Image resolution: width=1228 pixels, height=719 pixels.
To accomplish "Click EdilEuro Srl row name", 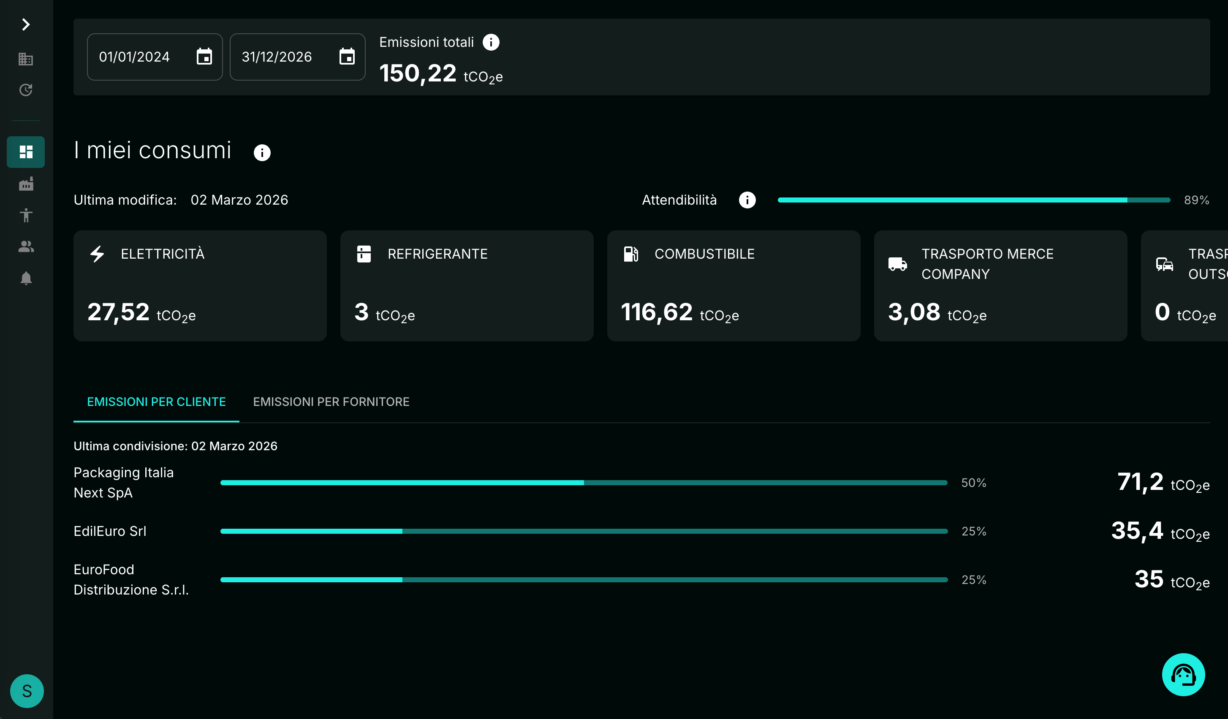I will 110,531.
